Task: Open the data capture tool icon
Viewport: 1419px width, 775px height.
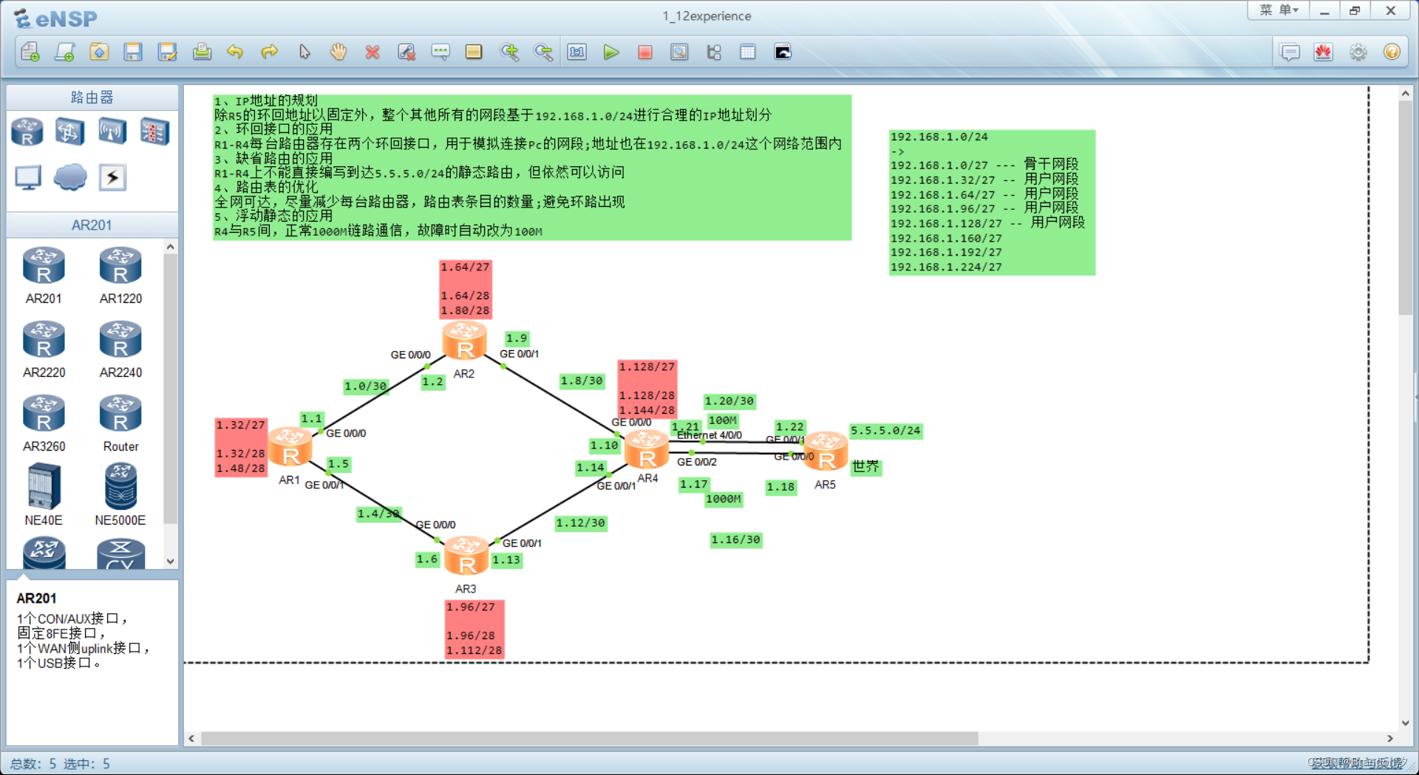Action: pyautogui.click(x=679, y=52)
